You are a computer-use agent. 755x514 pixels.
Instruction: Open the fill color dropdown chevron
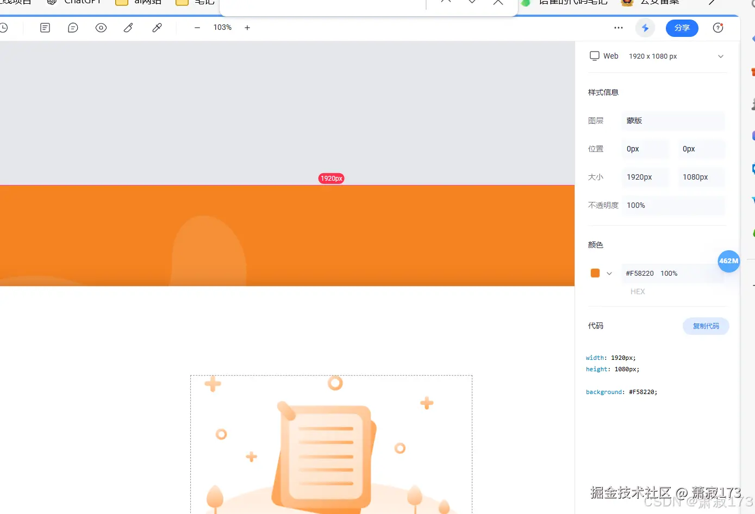click(x=609, y=273)
